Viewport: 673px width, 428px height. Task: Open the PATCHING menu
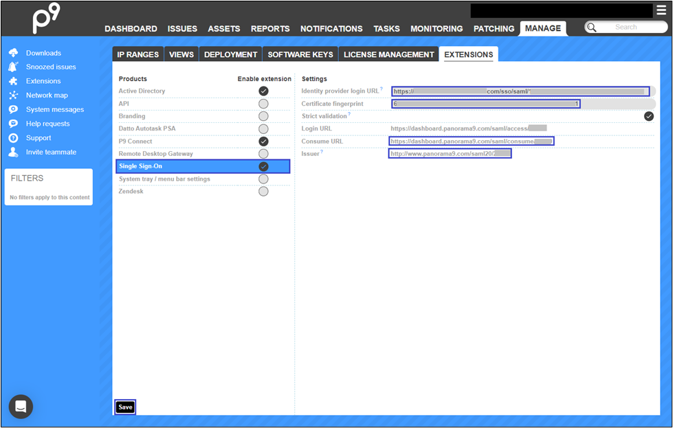(x=494, y=29)
